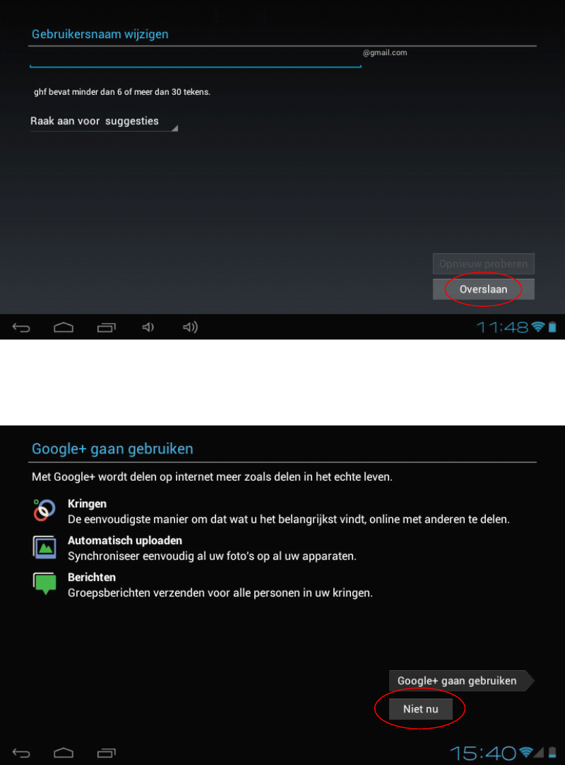Click the Overslaan button

click(x=483, y=289)
